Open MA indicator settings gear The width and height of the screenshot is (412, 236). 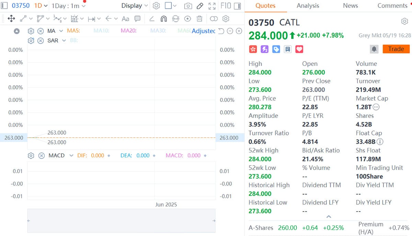[x=31, y=31]
